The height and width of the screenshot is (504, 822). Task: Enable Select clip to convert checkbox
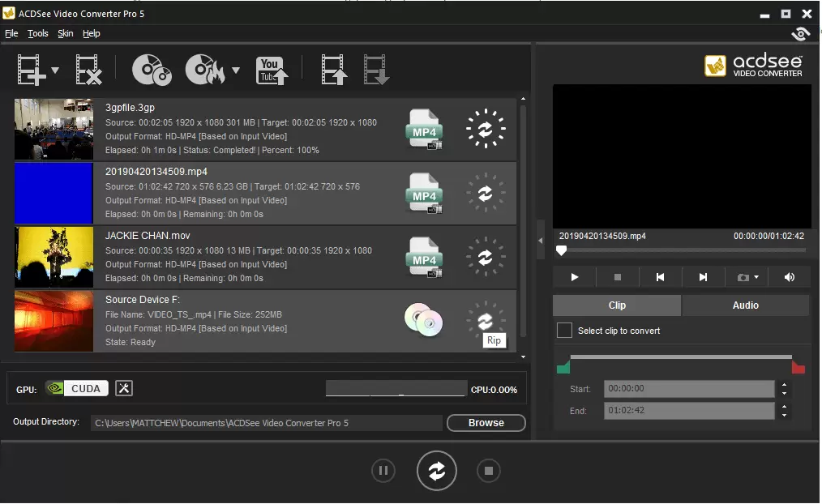pyautogui.click(x=564, y=331)
